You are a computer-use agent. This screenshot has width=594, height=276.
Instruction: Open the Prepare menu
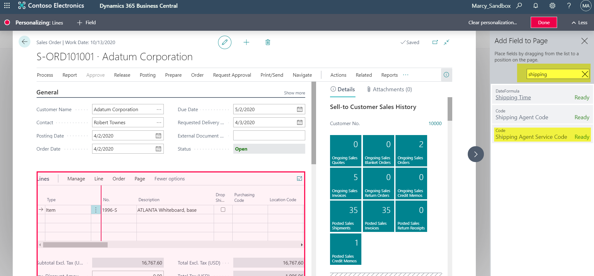point(173,75)
